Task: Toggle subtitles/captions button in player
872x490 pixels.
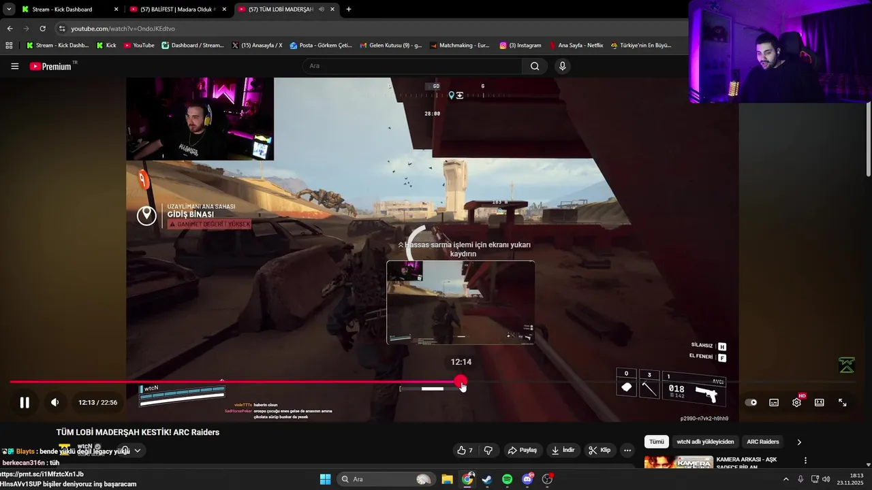Action: pos(774,402)
